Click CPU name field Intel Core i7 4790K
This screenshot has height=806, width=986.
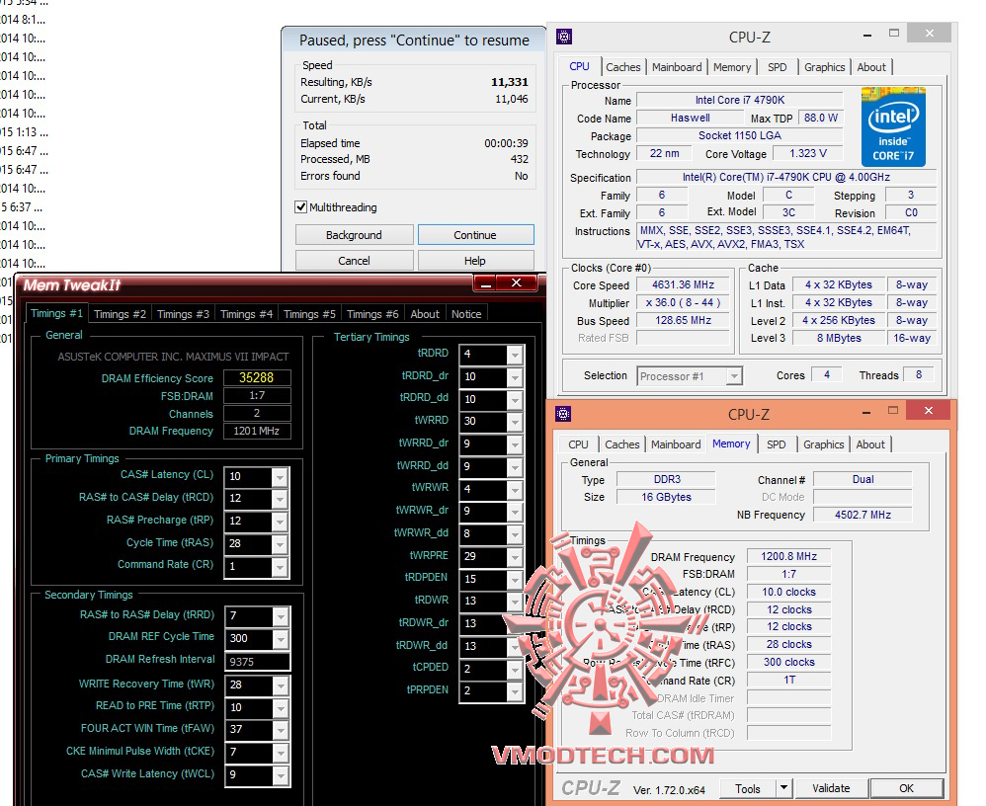click(x=739, y=100)
